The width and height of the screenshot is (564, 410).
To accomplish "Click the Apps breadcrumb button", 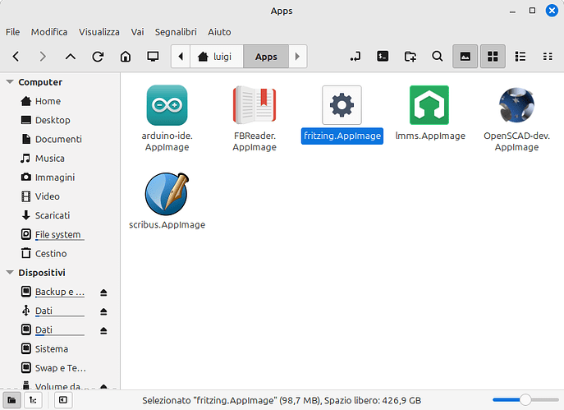I will pyautogui.click(x=266, y=57).
